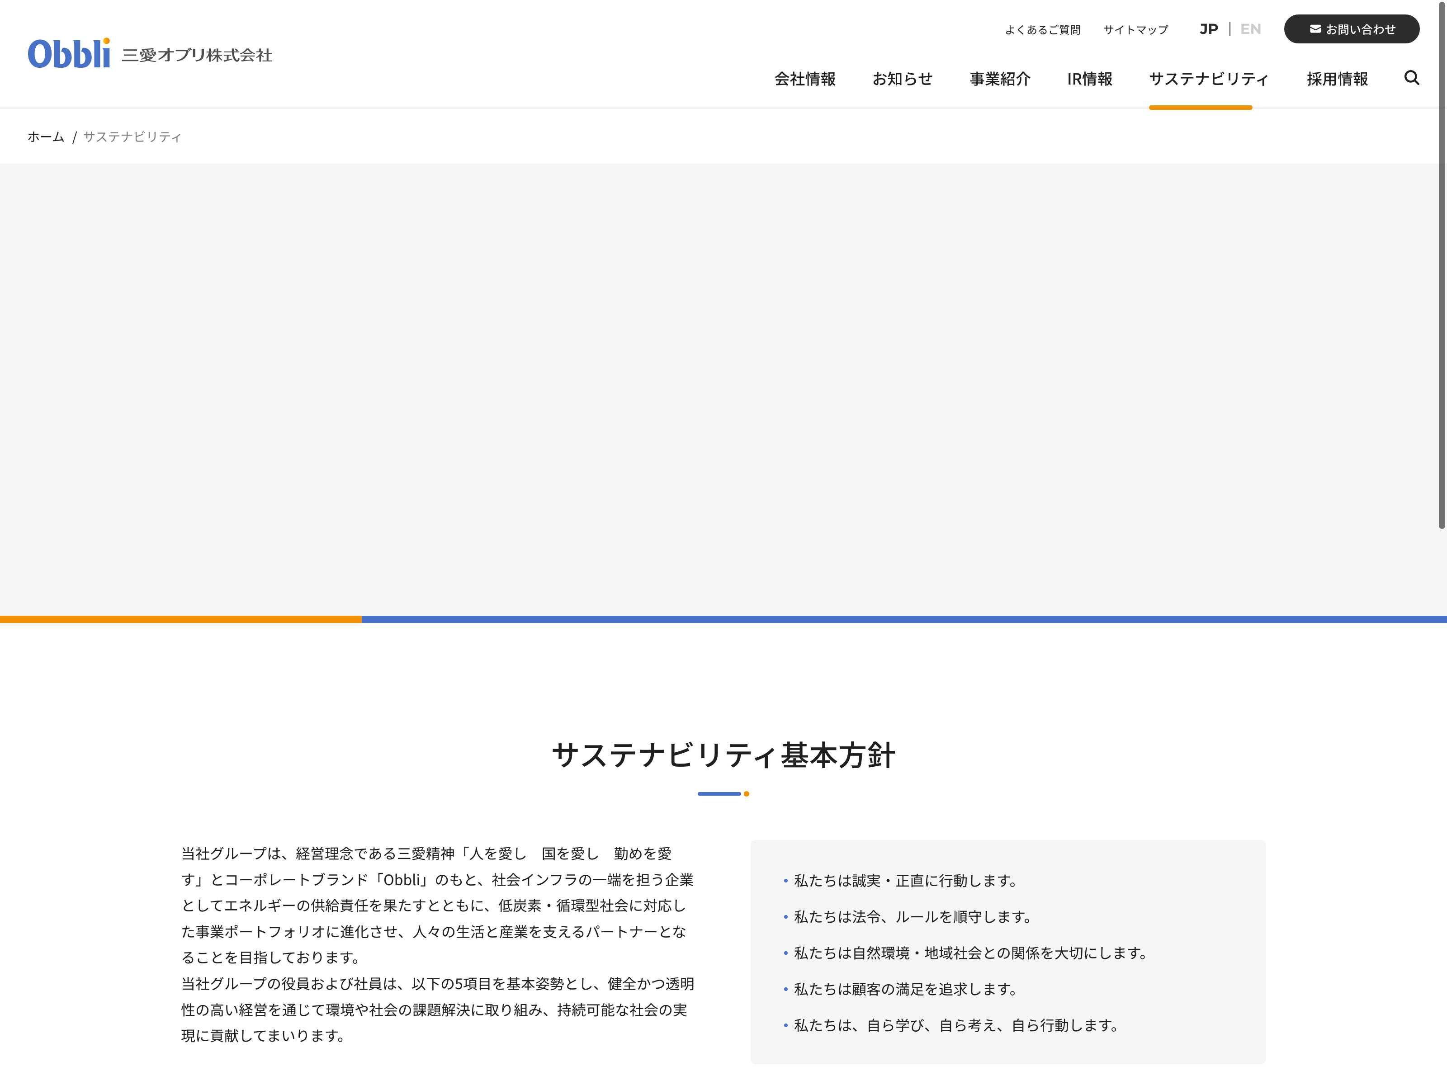
Task: Switch language to EN
Action: coord(1250,29)
